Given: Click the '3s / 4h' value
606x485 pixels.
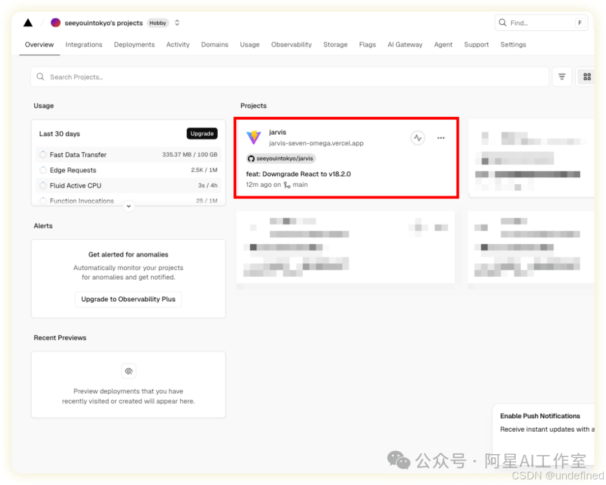Looking at the screenshot, I should point(208,185).
